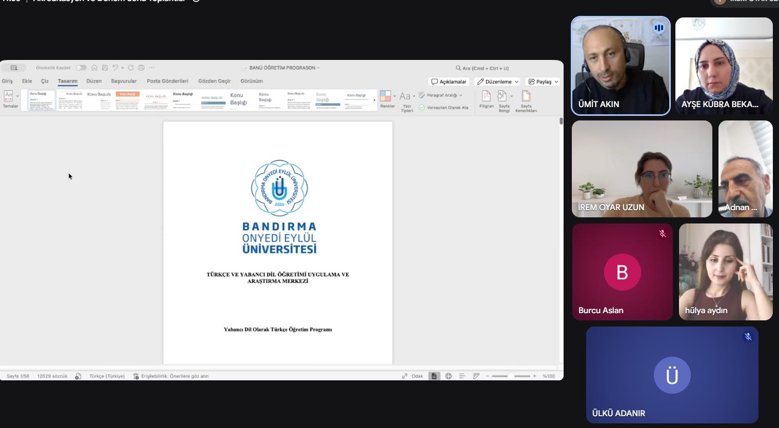This screenshot has width=779, height=428.
Task: Add a Filigran watermark
Action: tap(486, 99)
